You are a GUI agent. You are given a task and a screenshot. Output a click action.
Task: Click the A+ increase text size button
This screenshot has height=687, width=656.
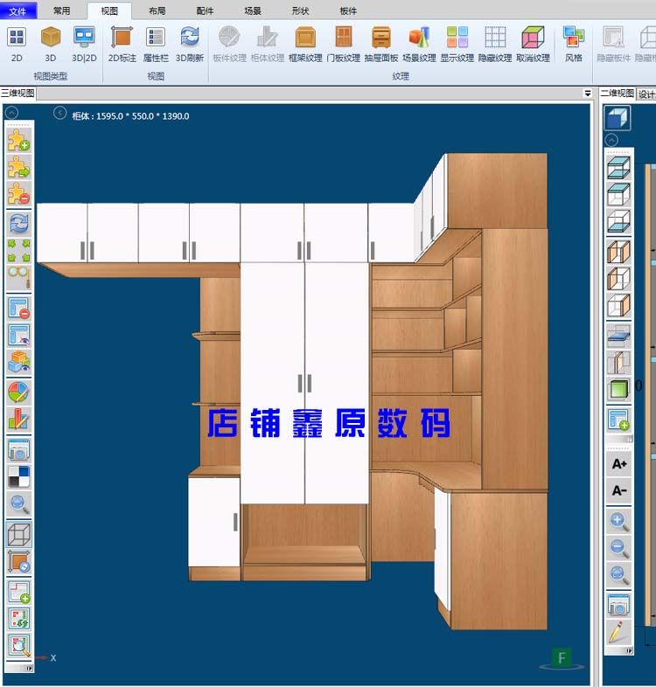point(619,464)
